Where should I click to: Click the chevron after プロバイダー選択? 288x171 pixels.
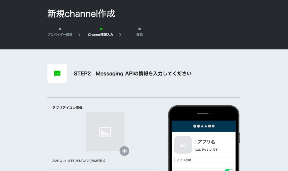[79, 35]
